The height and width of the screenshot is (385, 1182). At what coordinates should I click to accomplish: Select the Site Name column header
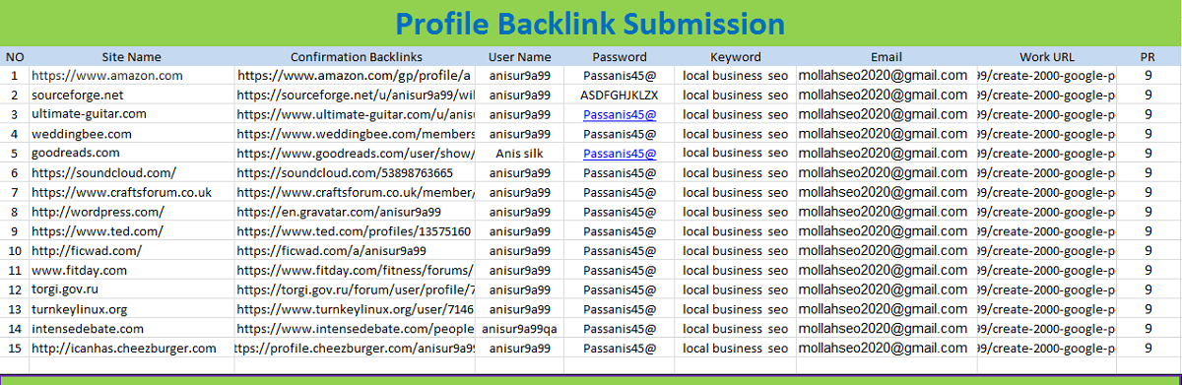(x=131, y=57)
